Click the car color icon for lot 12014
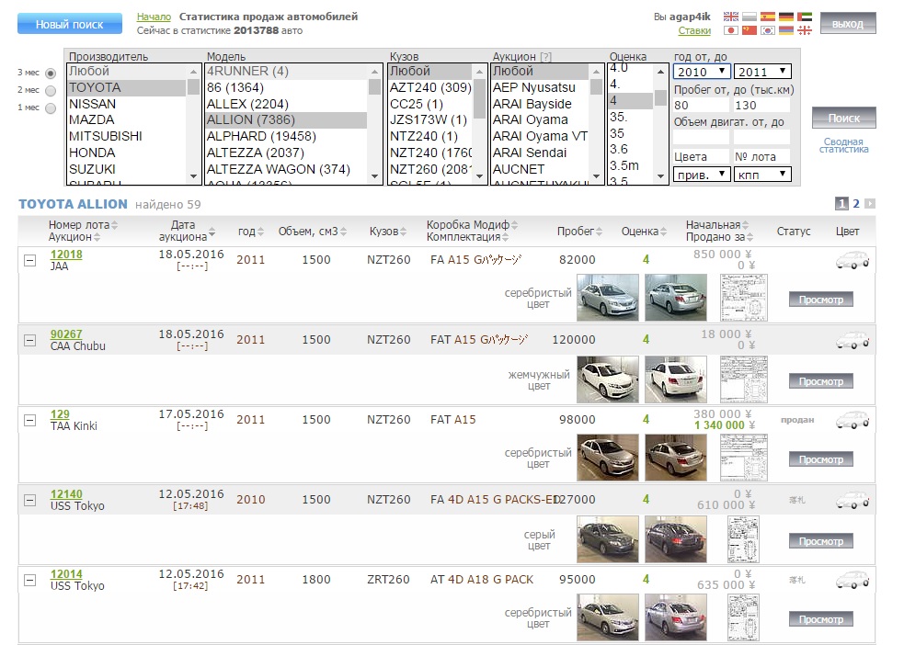 (853, 581)
